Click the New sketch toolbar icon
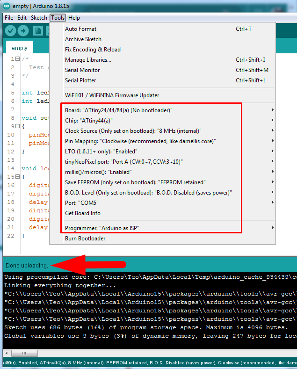This screenshot has height=369, width=297. click(x=38, y=31)
